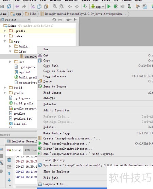Click the Scroll from Source target icon

(54, 20)
